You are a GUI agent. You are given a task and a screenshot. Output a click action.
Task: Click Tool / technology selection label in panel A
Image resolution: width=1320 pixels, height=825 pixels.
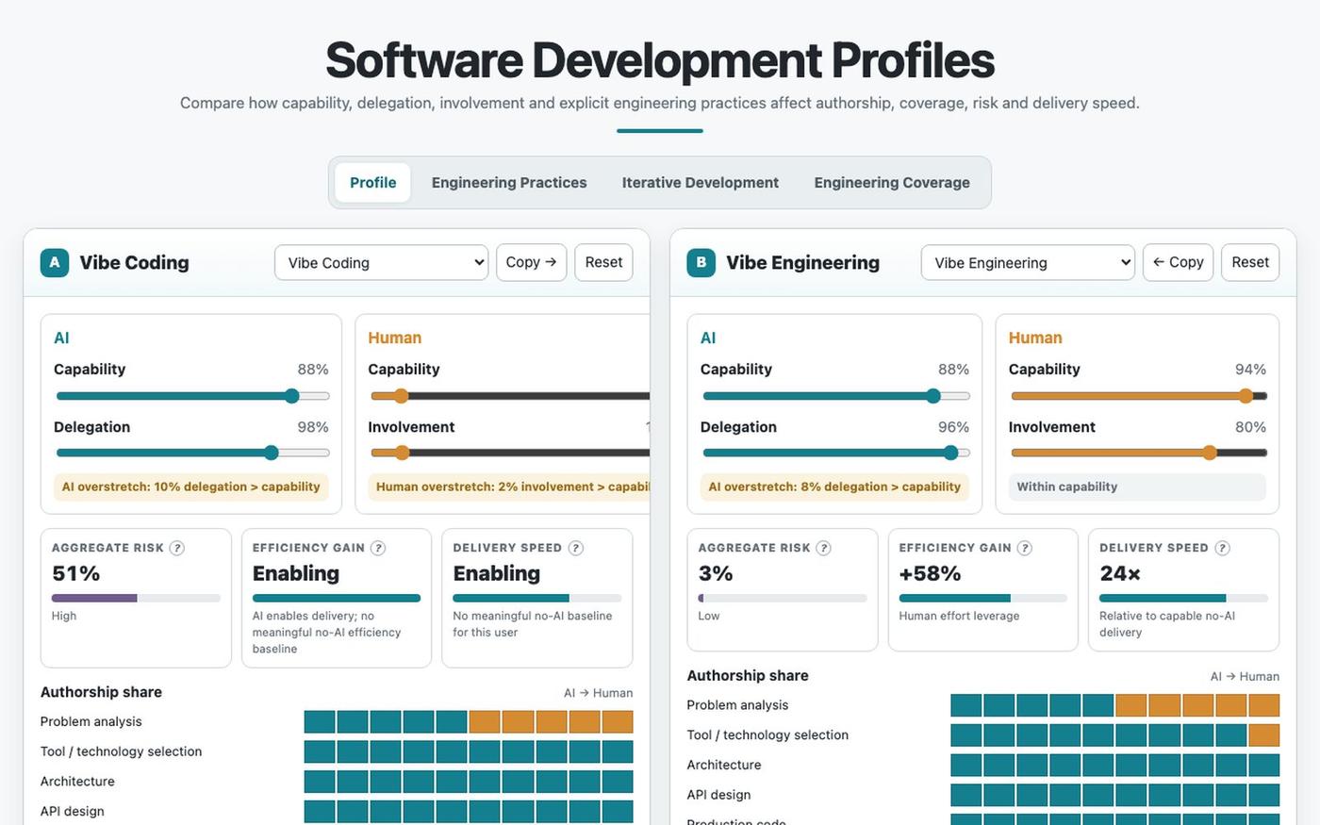(121, 751)
